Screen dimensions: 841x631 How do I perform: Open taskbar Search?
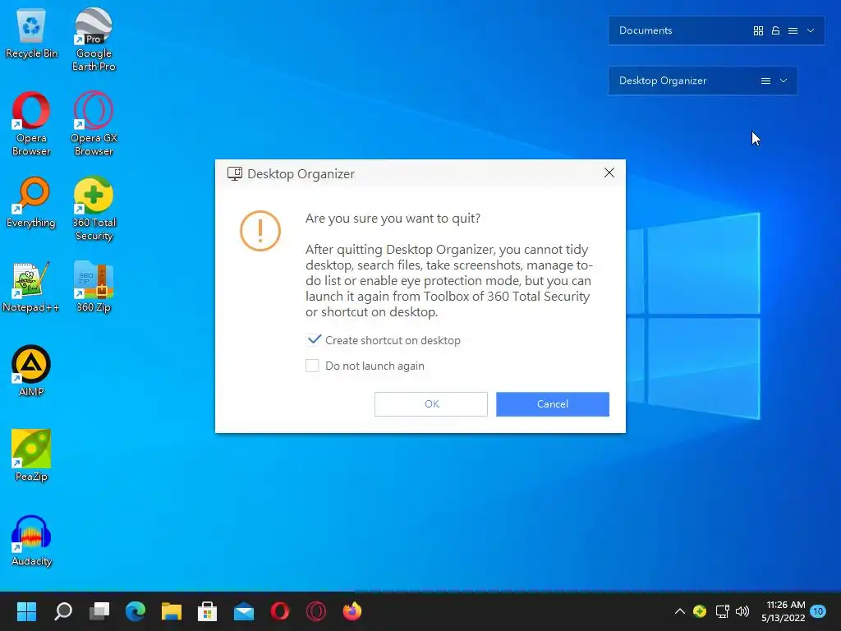pyautogui.click(x=62, y=611)
